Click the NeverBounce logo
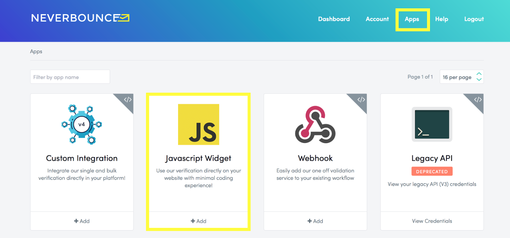The height and width of the screenshot is (238, 510). [80, 18]
